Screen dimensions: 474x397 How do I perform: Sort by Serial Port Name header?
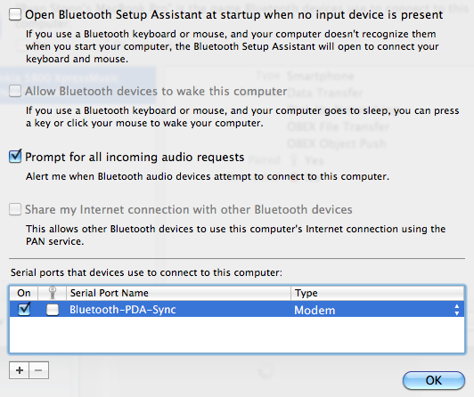pyautogui.click(x=179, y=293)
